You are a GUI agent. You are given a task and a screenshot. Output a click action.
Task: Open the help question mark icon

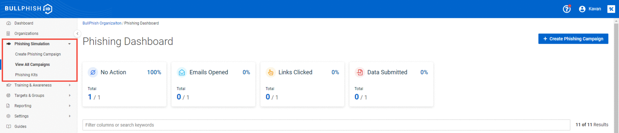point(567,9)
